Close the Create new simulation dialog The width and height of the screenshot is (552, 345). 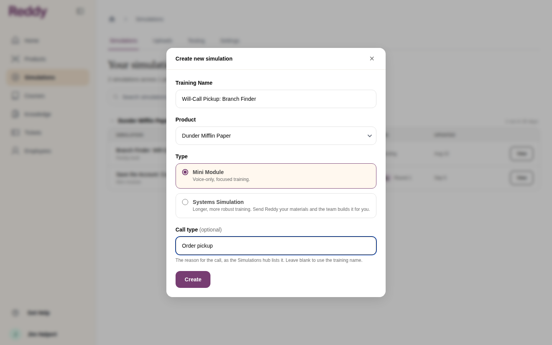tap(372, 59)
